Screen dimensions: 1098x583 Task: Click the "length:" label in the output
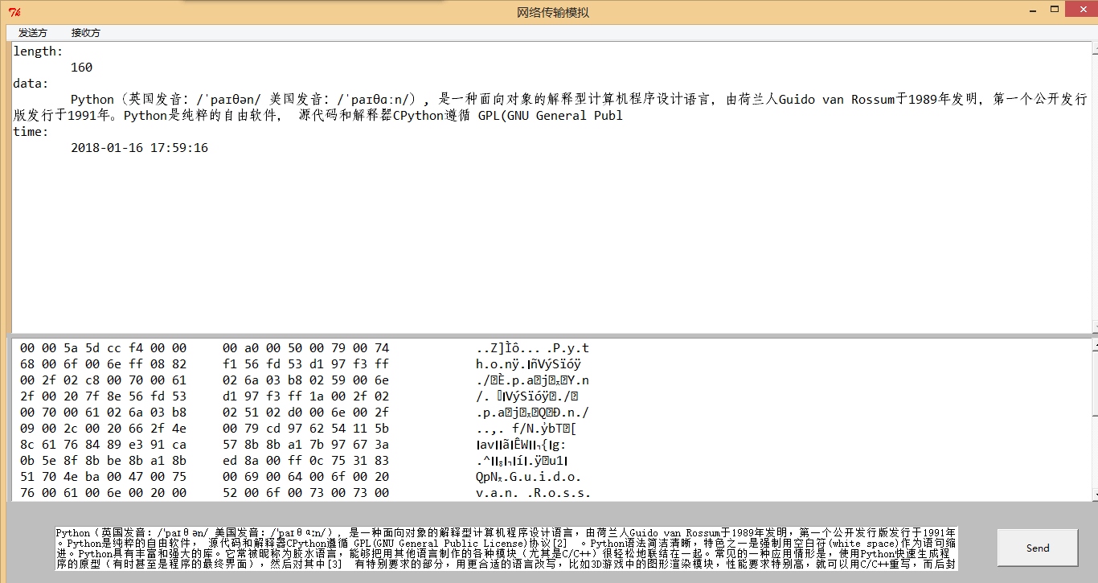click(38, 51)
